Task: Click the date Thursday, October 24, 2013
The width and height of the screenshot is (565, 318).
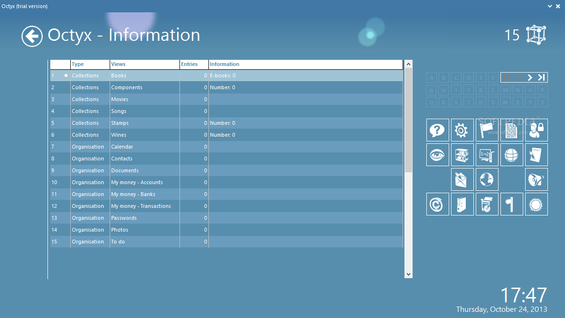Action: coord(501,309)
